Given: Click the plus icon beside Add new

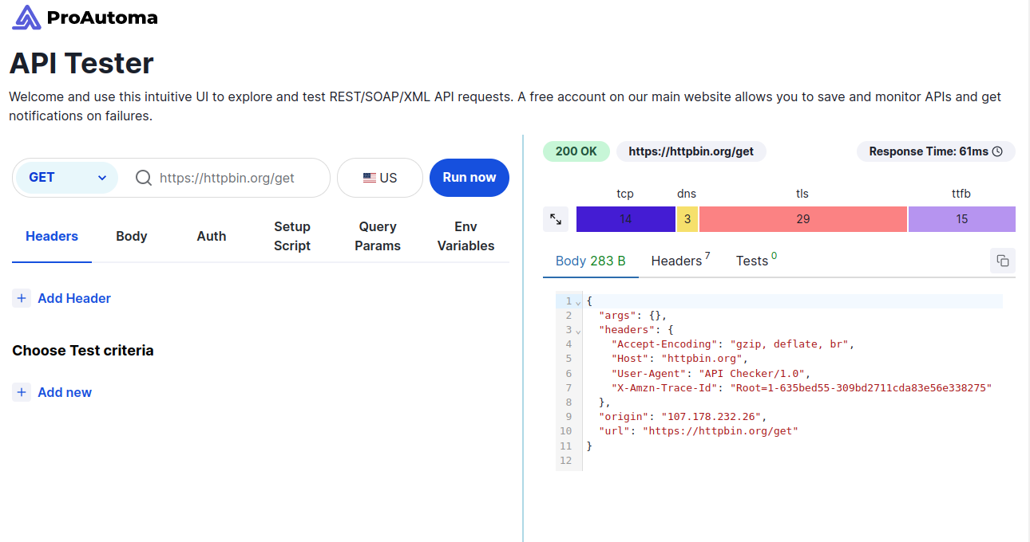Looking at the screenshot, I should (x=22, y=392).
